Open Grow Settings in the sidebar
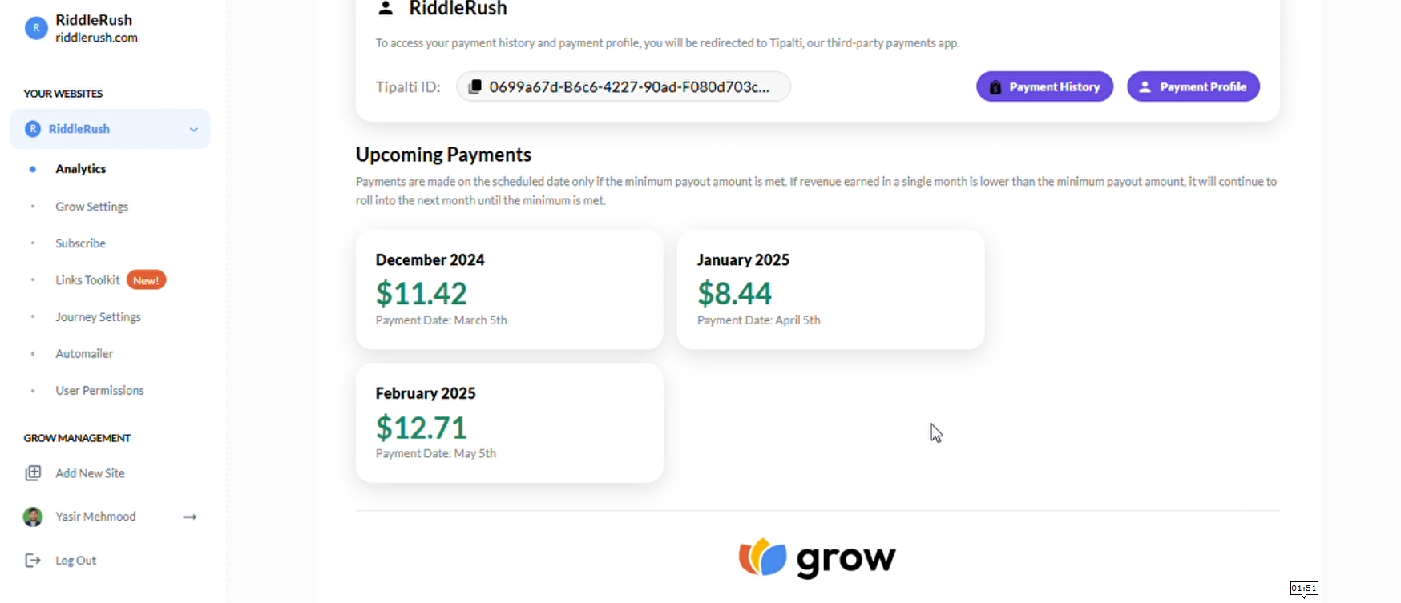 click(91, 207)
